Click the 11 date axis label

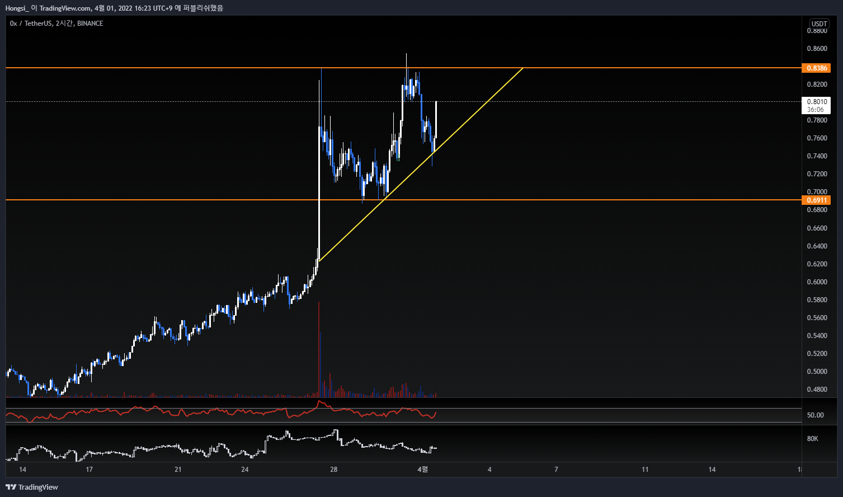click(x=645, y=470)
